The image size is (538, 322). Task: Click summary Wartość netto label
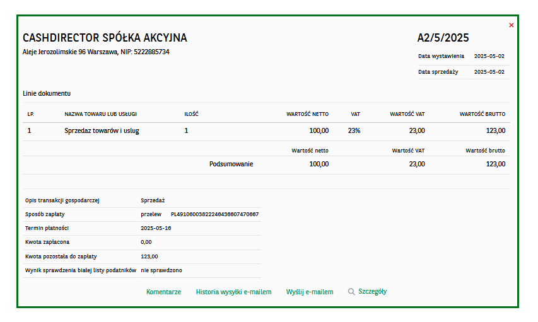pos(310,151)
